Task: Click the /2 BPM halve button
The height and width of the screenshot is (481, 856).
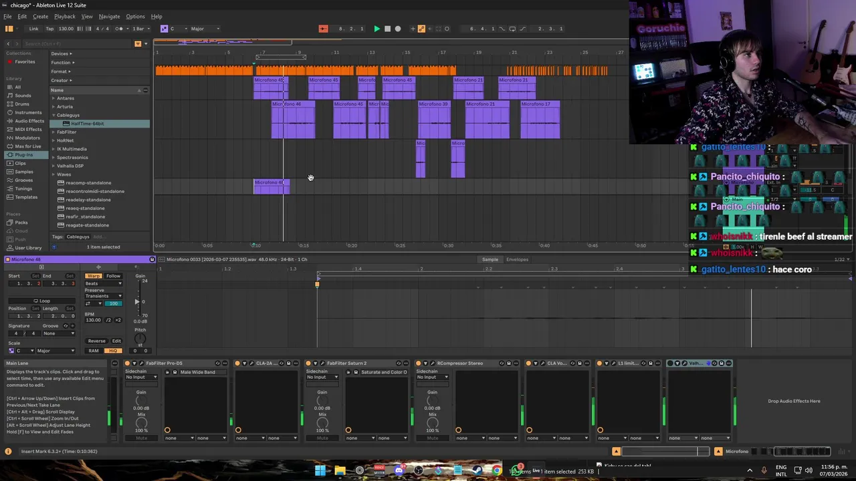Action: [108, 320]
